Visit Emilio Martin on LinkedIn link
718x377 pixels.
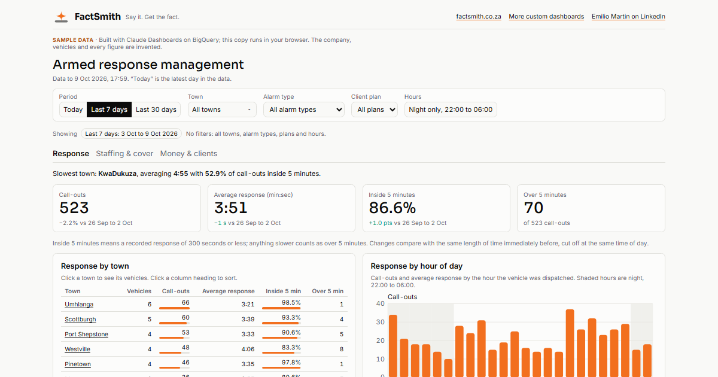[x=628, y=17]
